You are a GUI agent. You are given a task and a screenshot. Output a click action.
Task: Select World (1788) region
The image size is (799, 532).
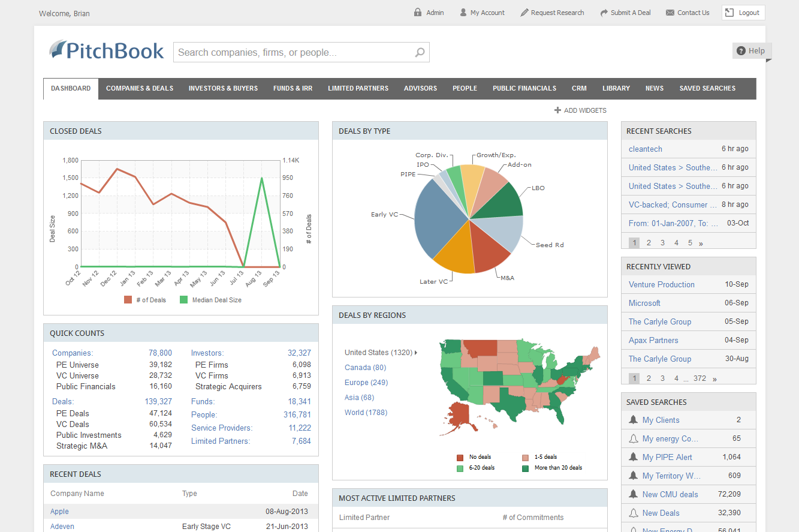pyautogui.click(x=366, y=412)
